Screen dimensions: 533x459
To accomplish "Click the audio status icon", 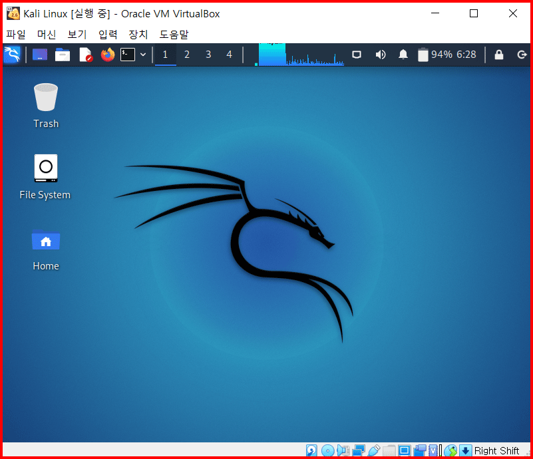I will click(x=343, y=450).
